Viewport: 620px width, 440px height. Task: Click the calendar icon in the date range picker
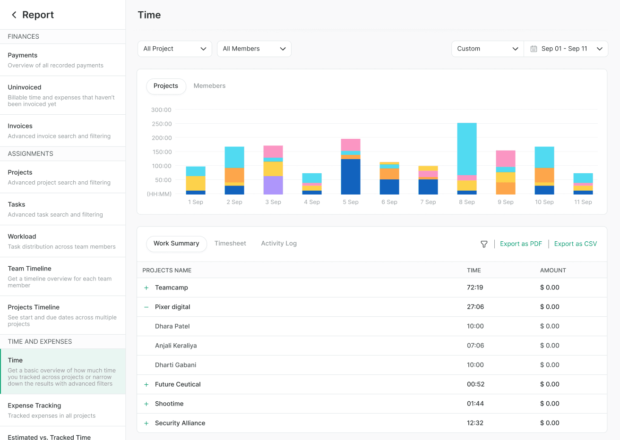click(534, 49)
